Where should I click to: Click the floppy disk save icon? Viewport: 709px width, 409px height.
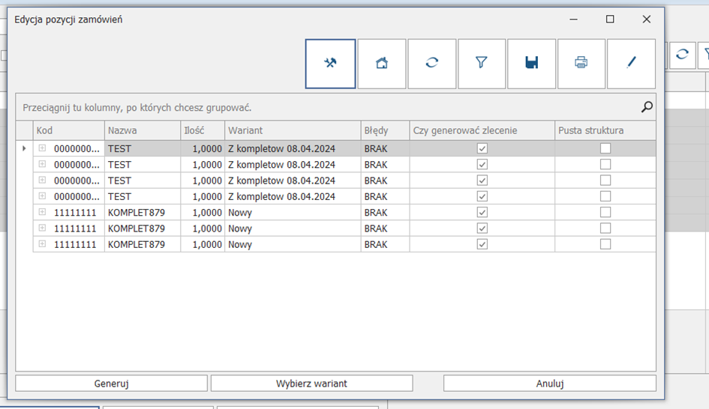531,64
